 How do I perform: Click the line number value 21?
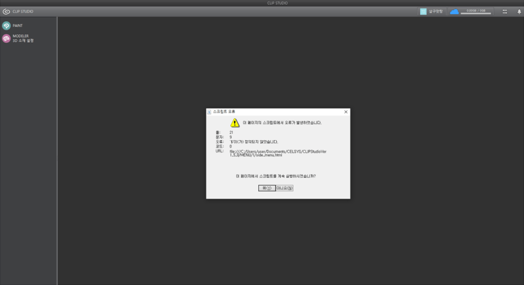tap(231, 132)
